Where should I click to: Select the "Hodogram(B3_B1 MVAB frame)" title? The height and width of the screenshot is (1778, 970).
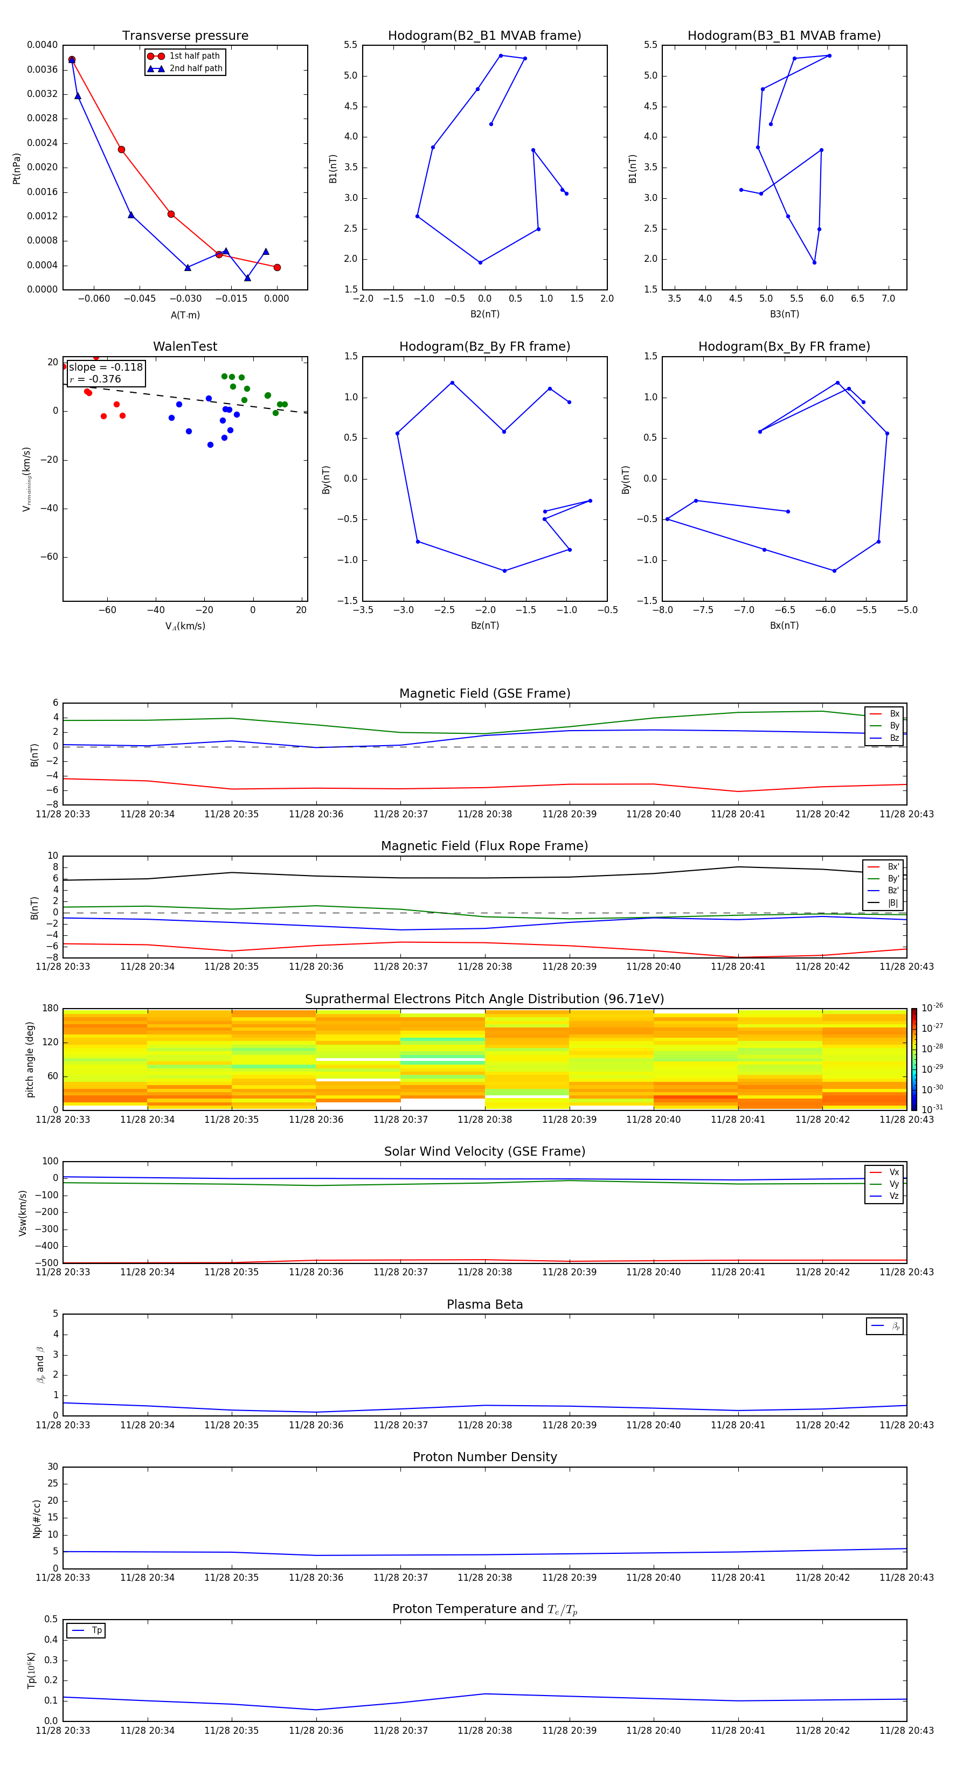click(x=784, y=36)
